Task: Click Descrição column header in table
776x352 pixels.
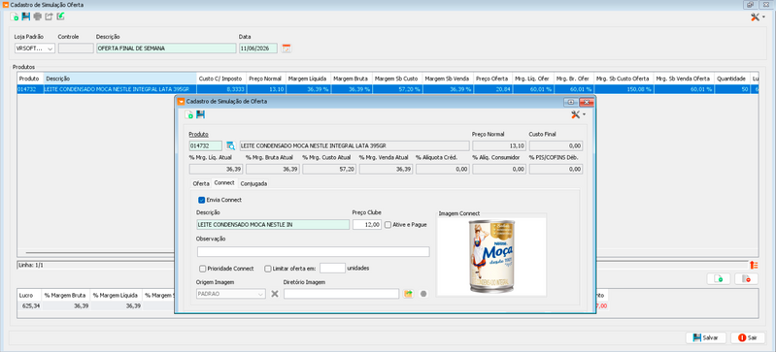Action: (x=120, y=79)
